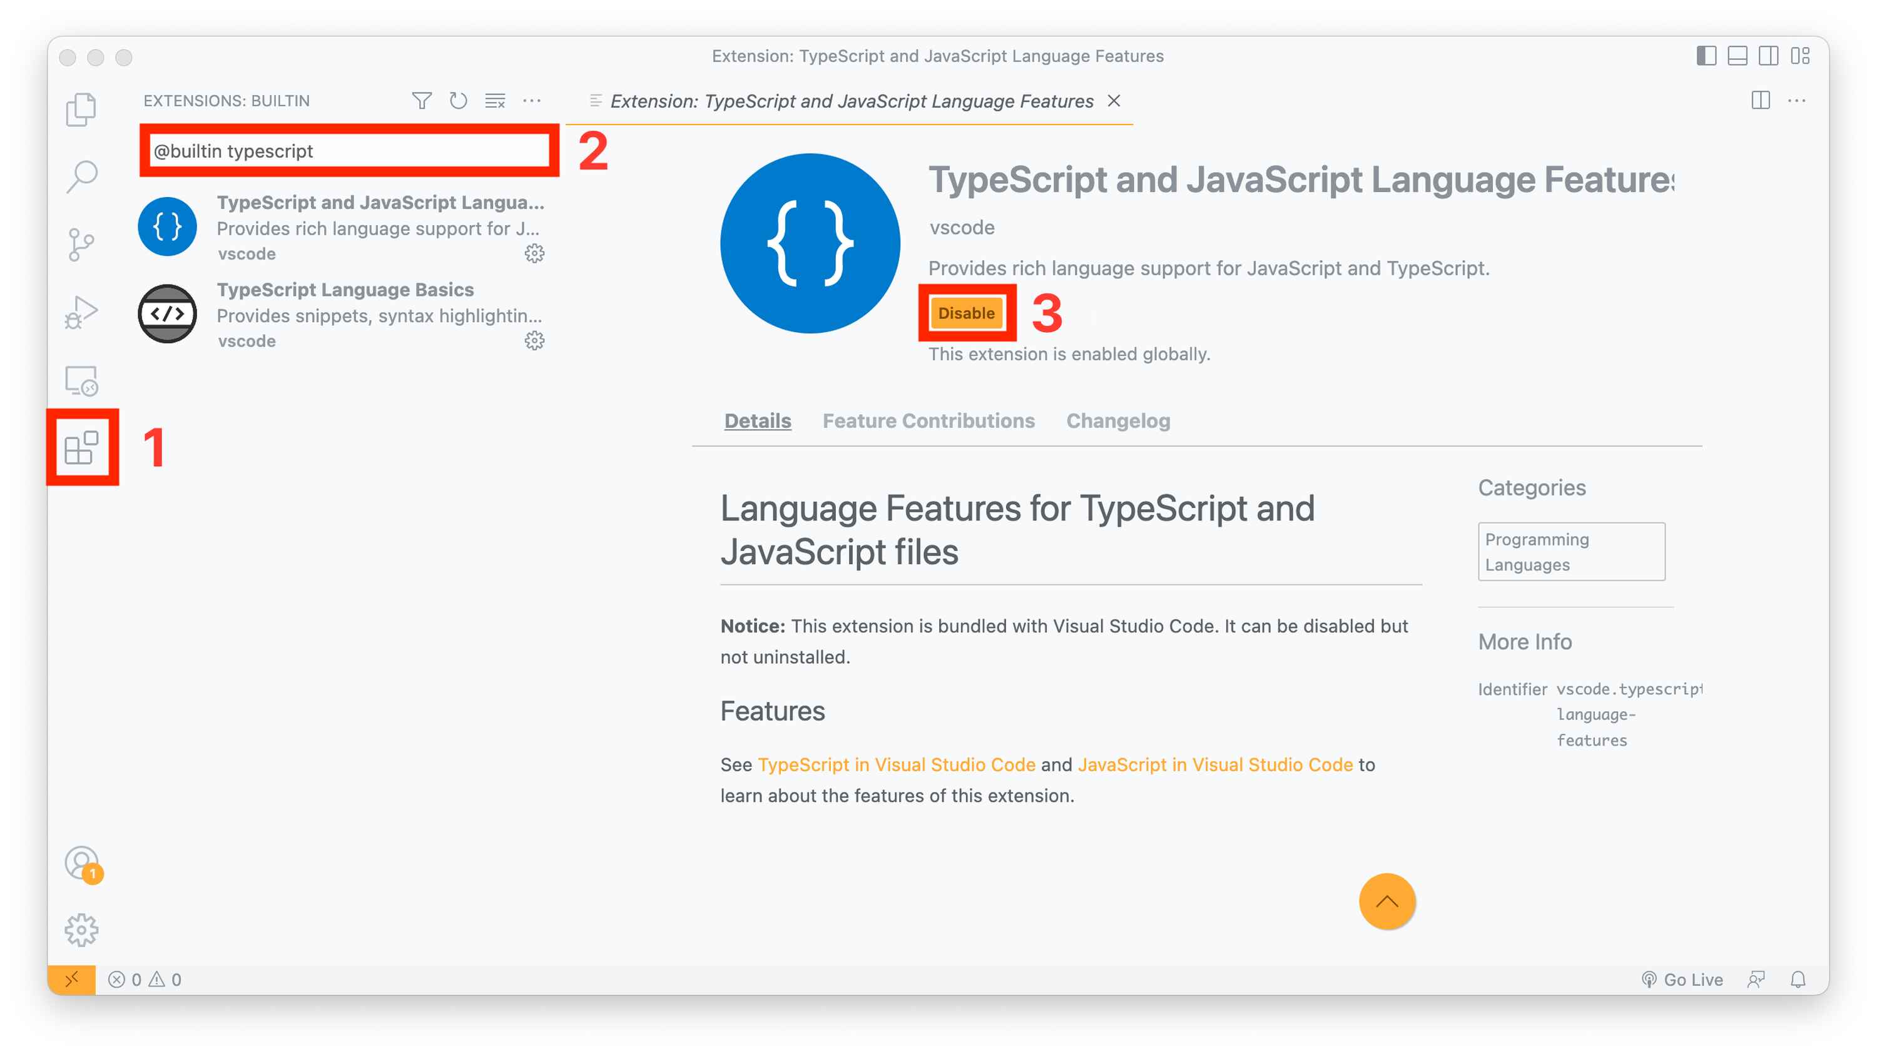Open the Changelog tab
This screenshot has width=1877, height=1054.
pyautogui.click(x=1119, y=421)
